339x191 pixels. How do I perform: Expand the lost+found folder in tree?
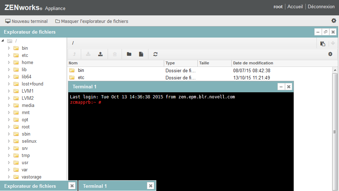[9, 84]
